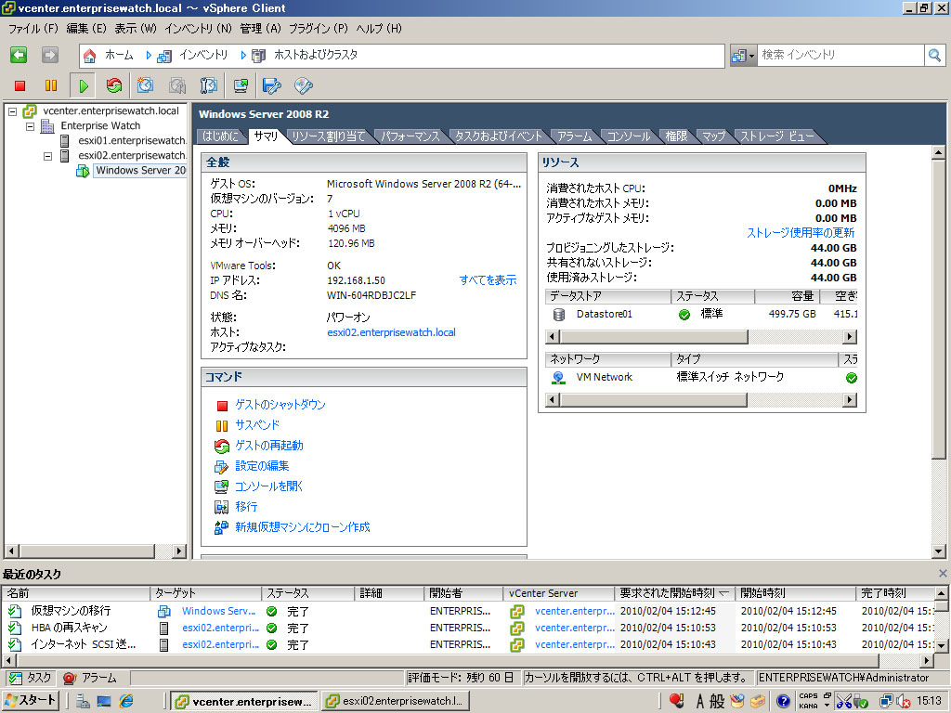Click サスペンド command link
This screenshot has height=713, width=951.
pos(257,425)
